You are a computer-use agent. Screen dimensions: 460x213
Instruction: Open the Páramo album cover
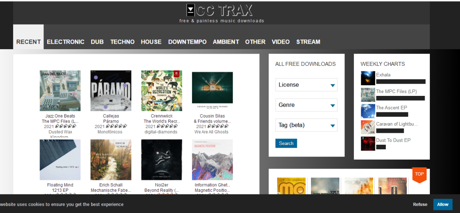[111, 90]
